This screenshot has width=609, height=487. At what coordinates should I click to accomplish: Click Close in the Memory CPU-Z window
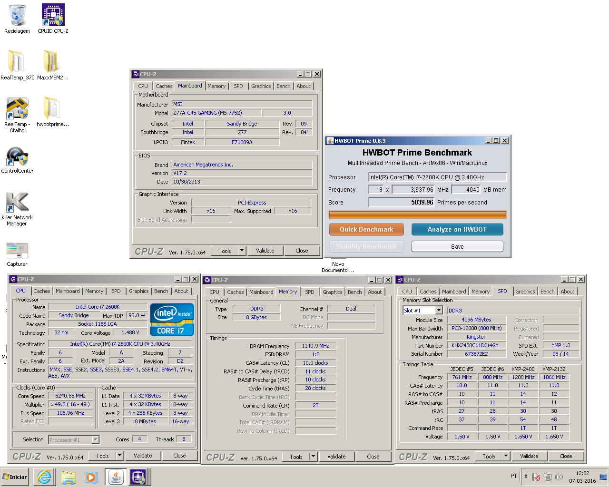click(373, 457)
